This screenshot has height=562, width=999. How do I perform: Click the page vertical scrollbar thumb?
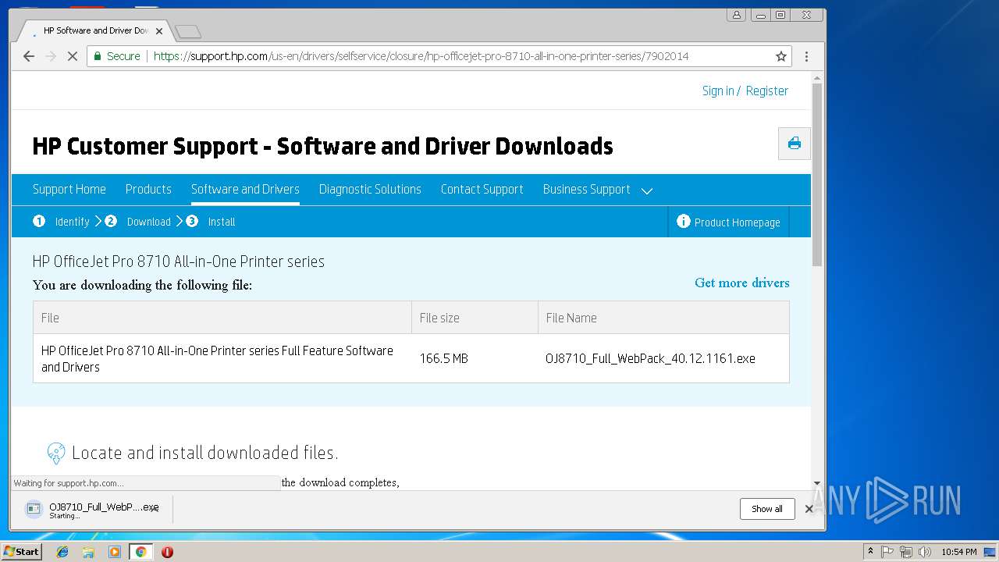click(x=817, y=173)
